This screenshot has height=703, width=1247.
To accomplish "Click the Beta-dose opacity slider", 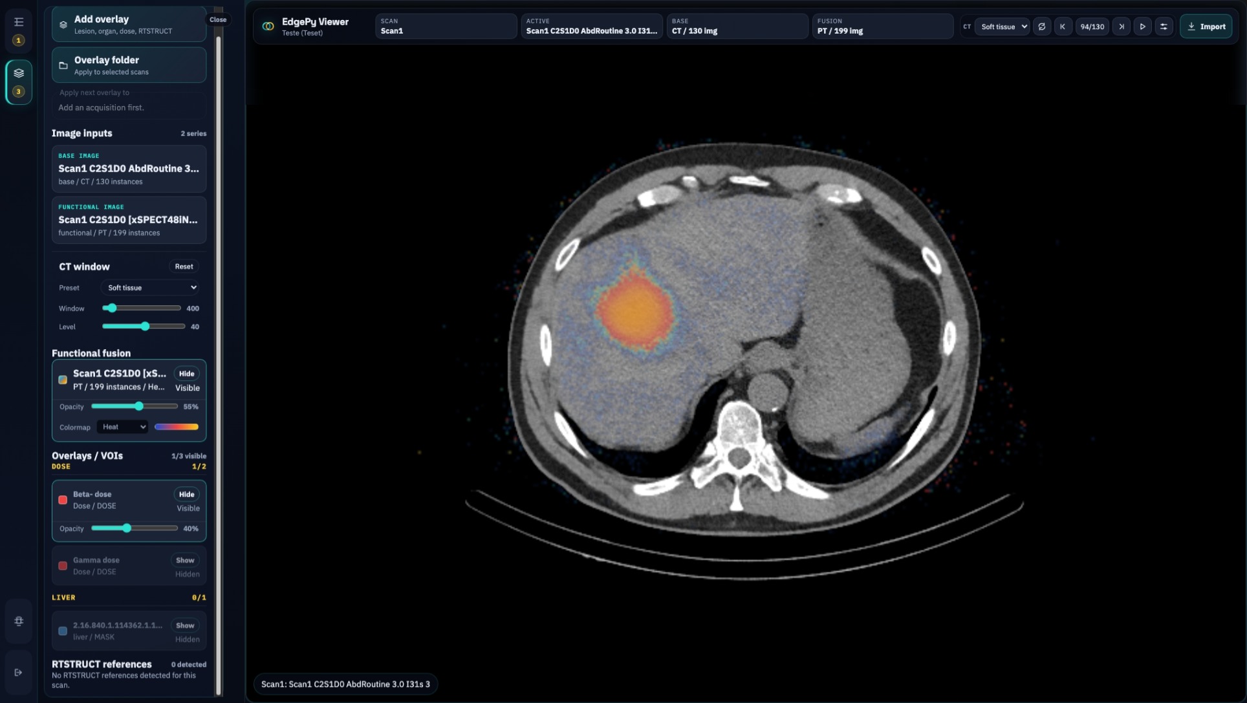I will (135, 528).
